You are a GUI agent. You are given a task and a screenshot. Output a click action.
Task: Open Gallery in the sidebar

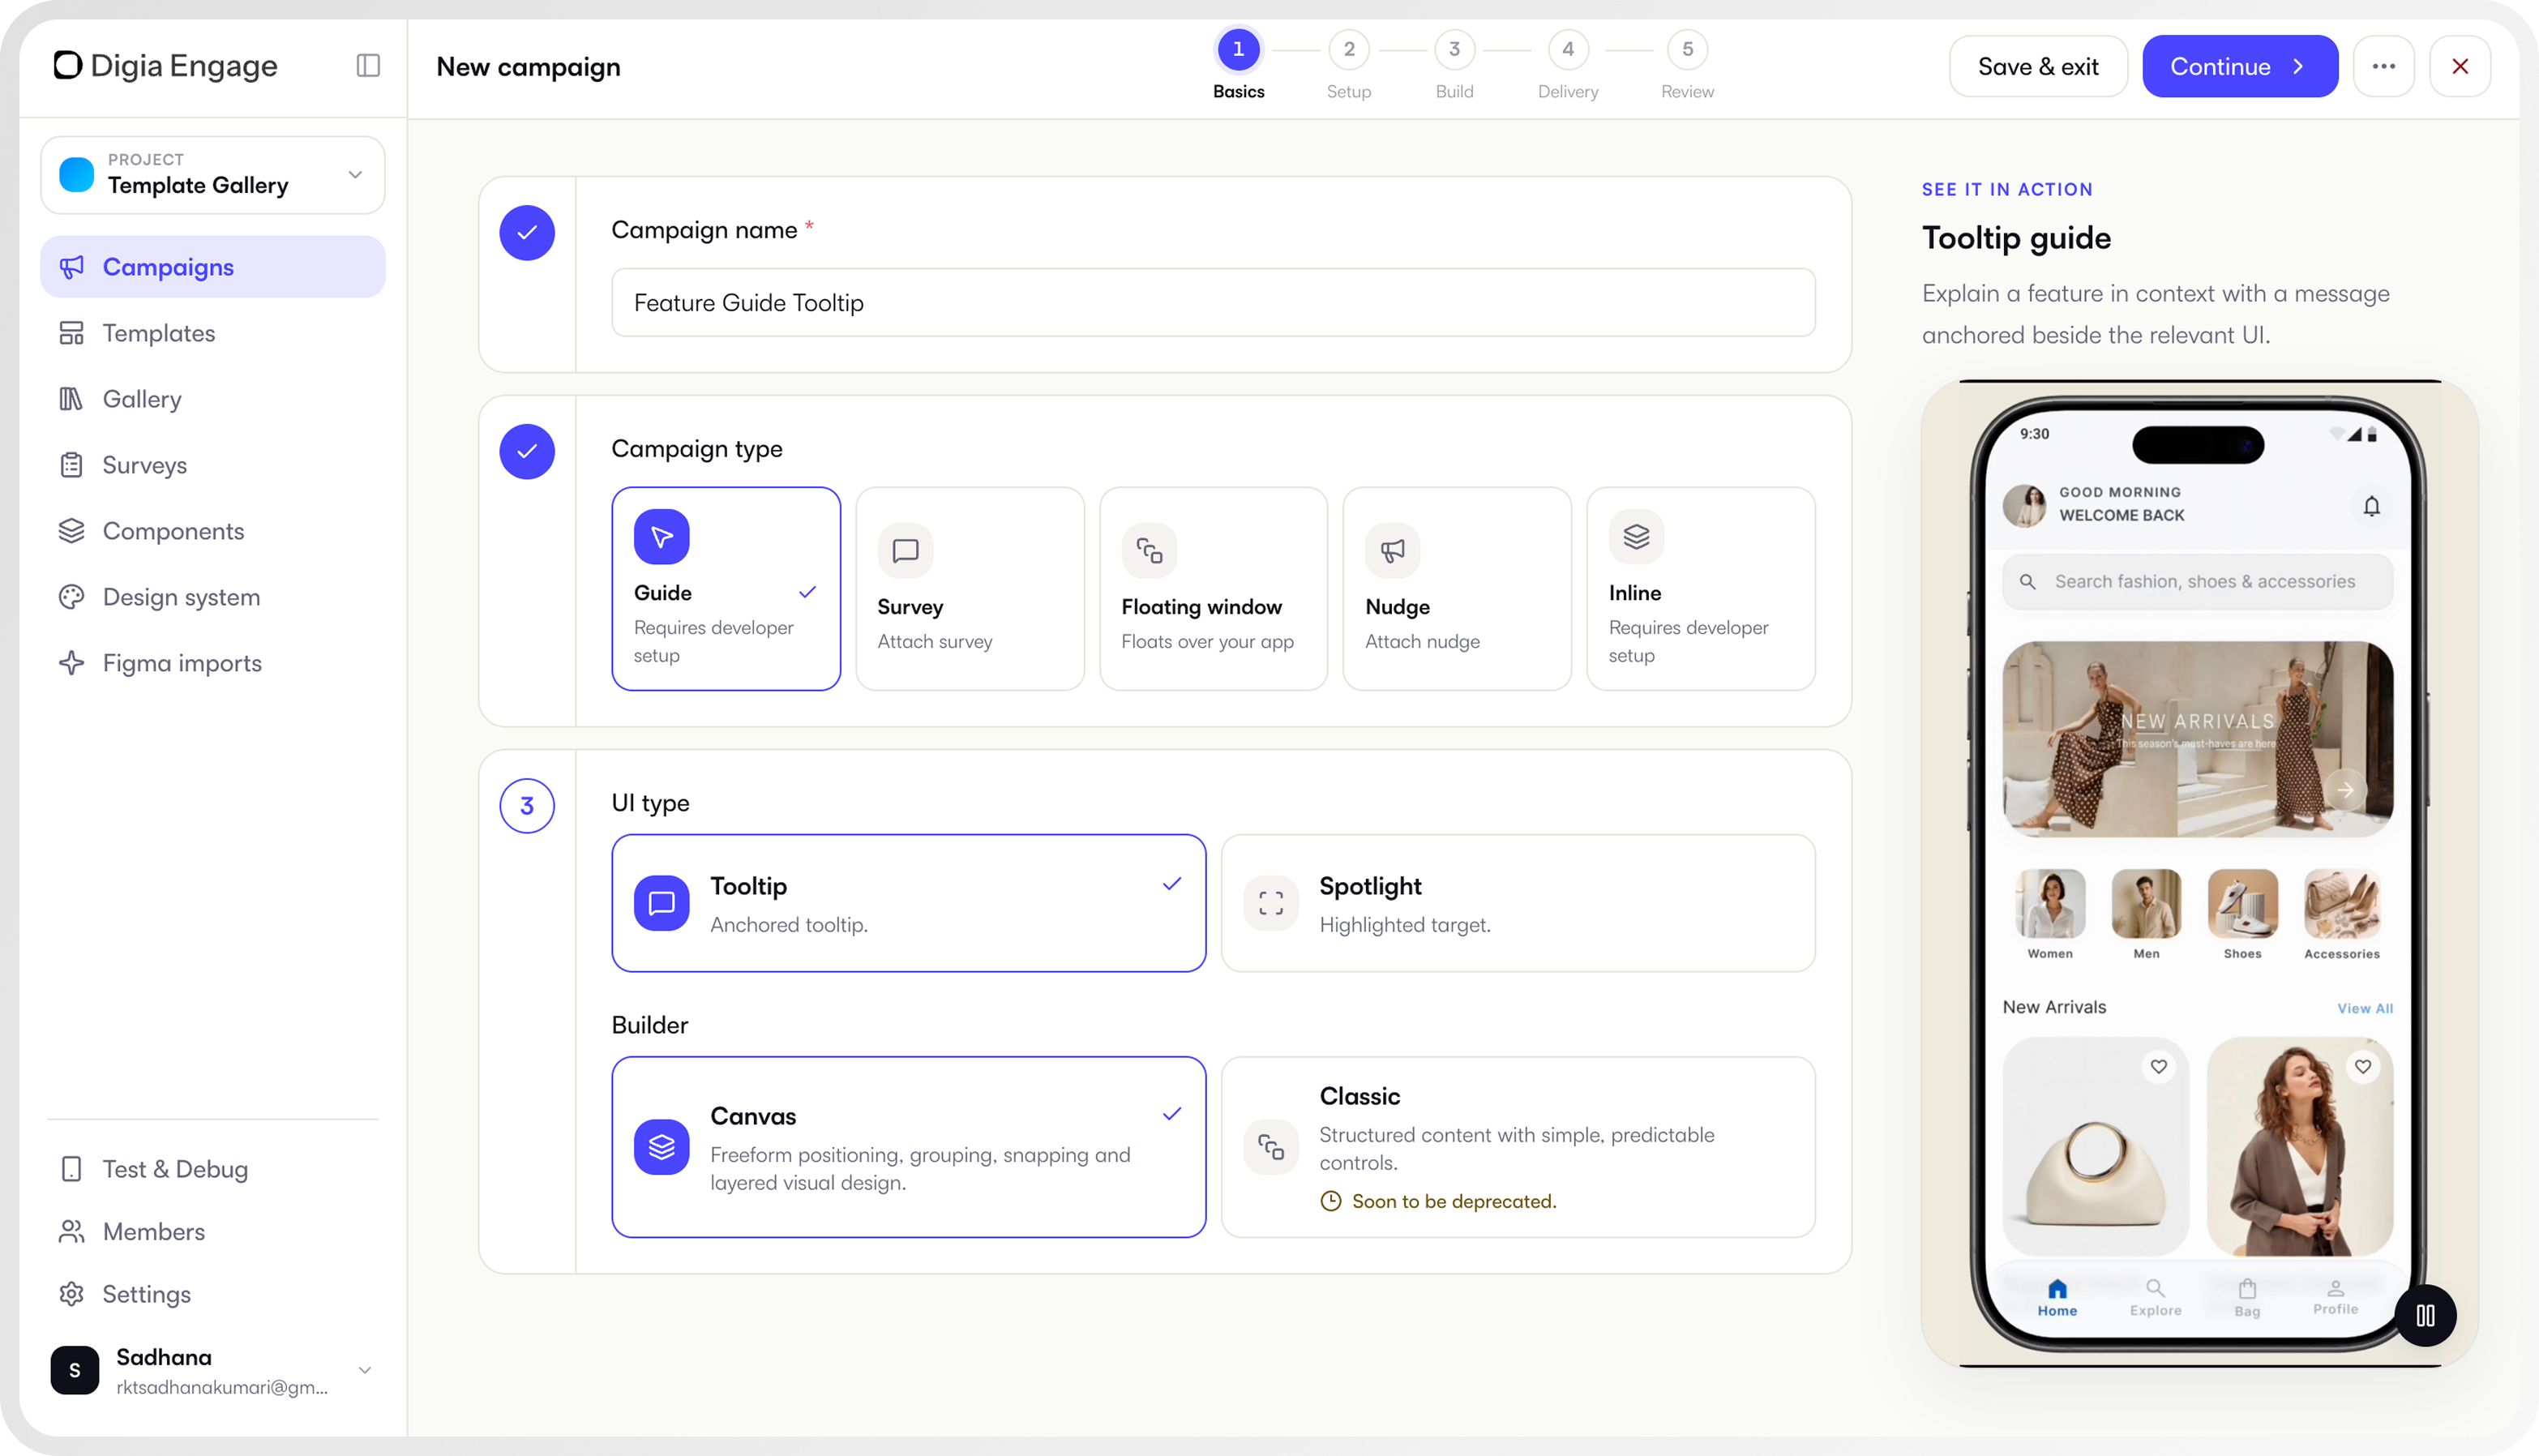pyautogui.click(x=213, y=399)
